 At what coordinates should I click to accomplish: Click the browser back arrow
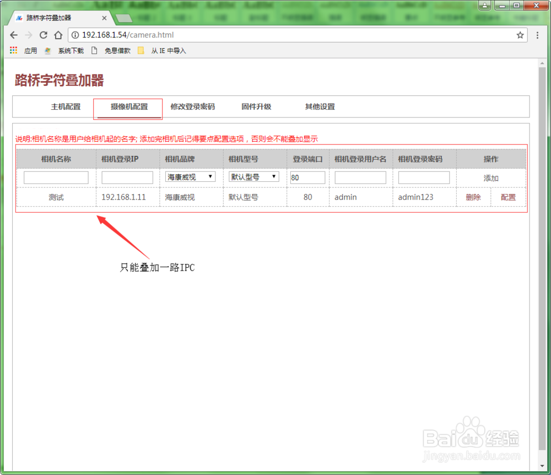(14, 35)
